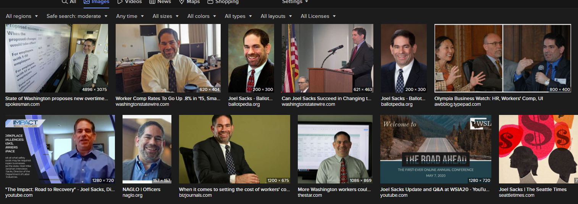This screenshot has width=578, height=204.
Task: Open the spokesman.com overtime chart thumbnail
Action: point(57,58)
